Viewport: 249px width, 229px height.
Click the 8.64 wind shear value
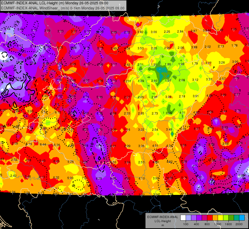[7, 29]
